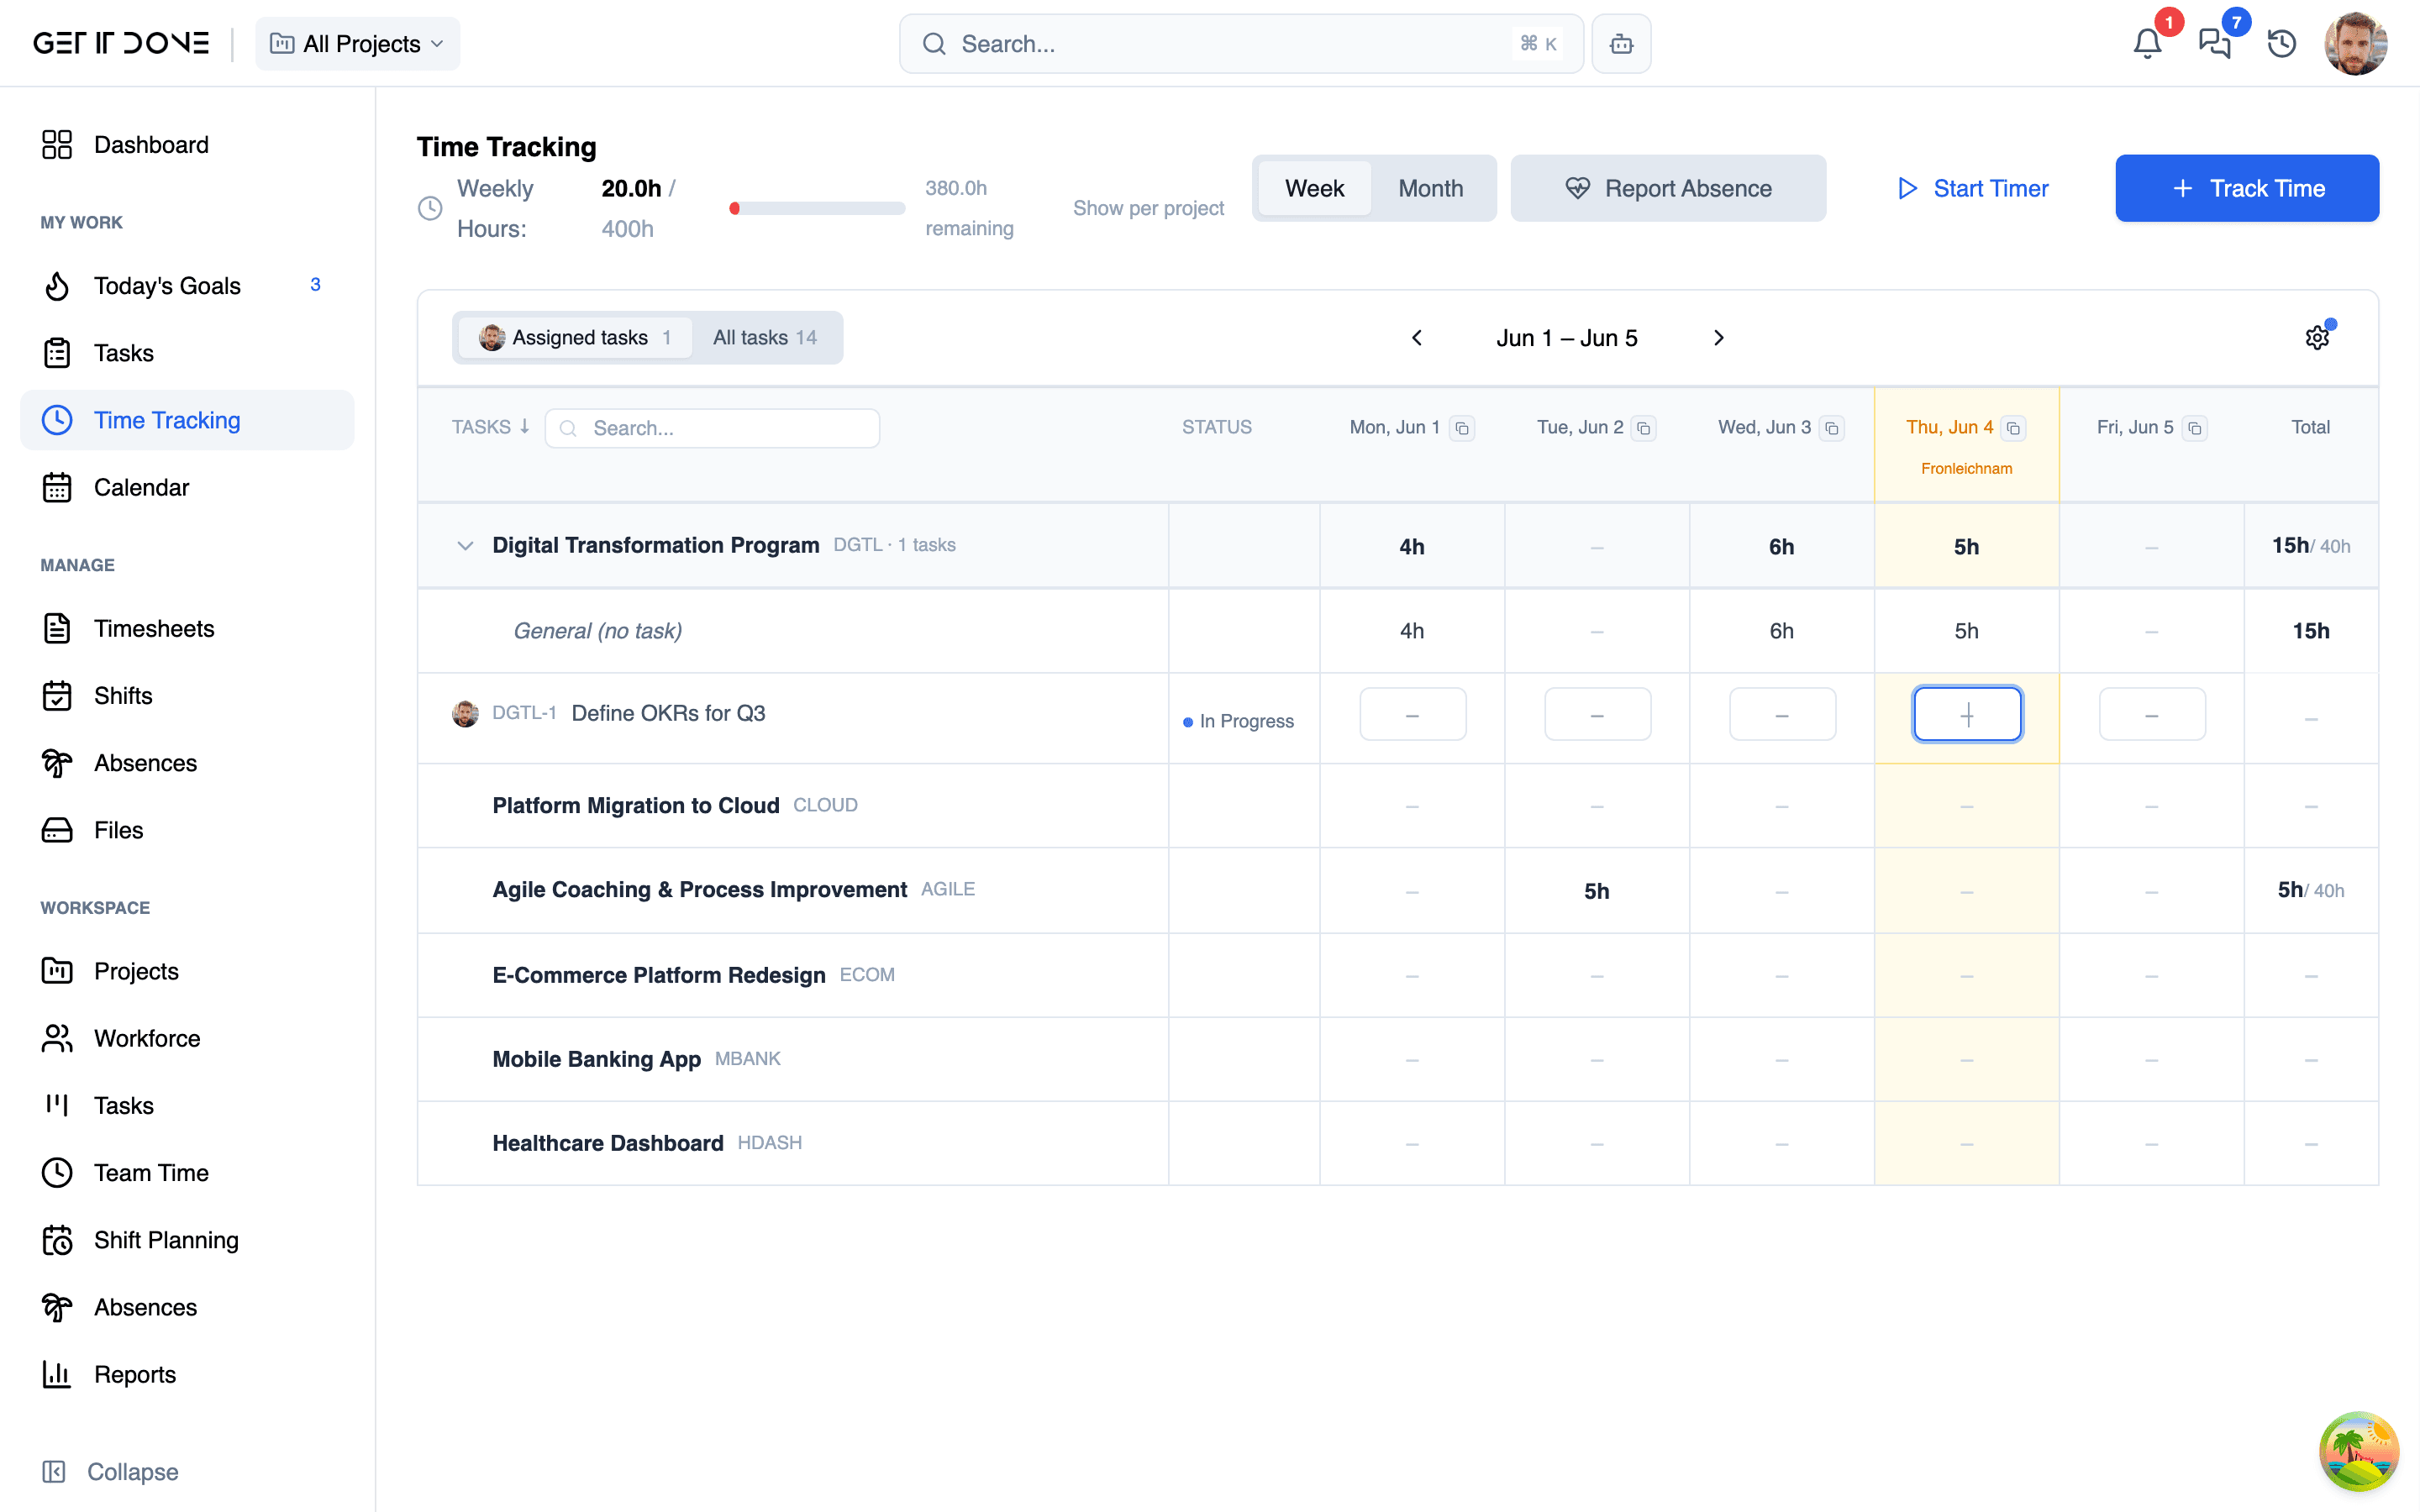Viewport: 2420px width, 1512px height.
Task: Expand Agile Coaching & Process Improvement row
Action: tap(699, 889)
